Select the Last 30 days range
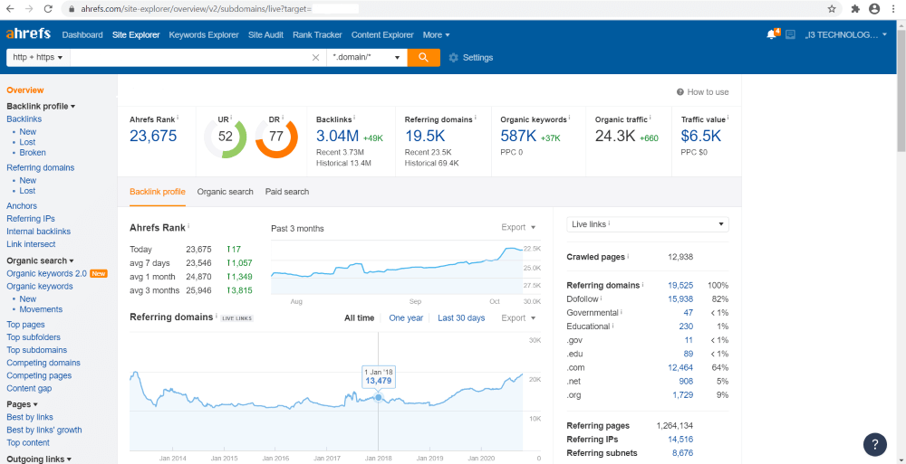The width and height of the screenshot is (906, 464). (461, 318)
